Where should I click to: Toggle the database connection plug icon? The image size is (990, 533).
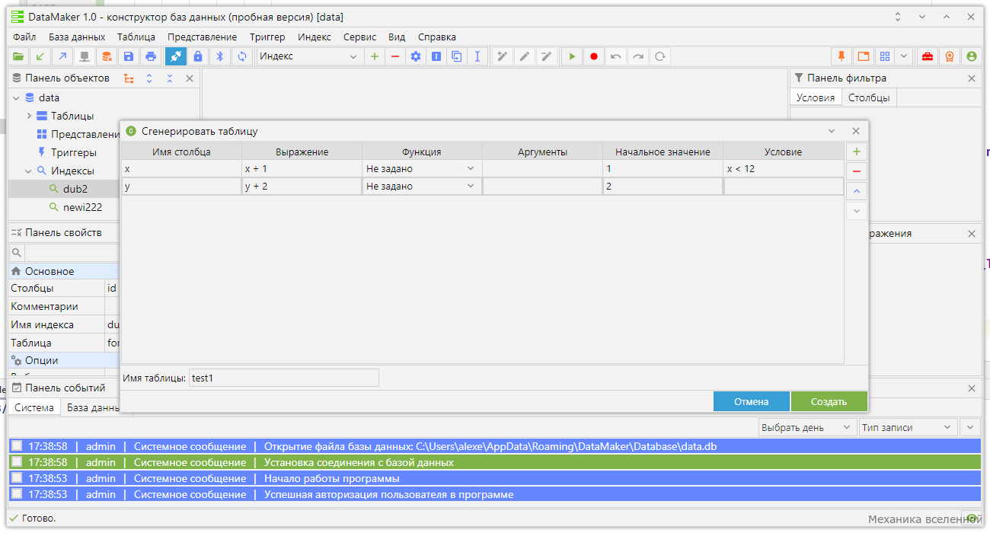(x=176, y=56)
